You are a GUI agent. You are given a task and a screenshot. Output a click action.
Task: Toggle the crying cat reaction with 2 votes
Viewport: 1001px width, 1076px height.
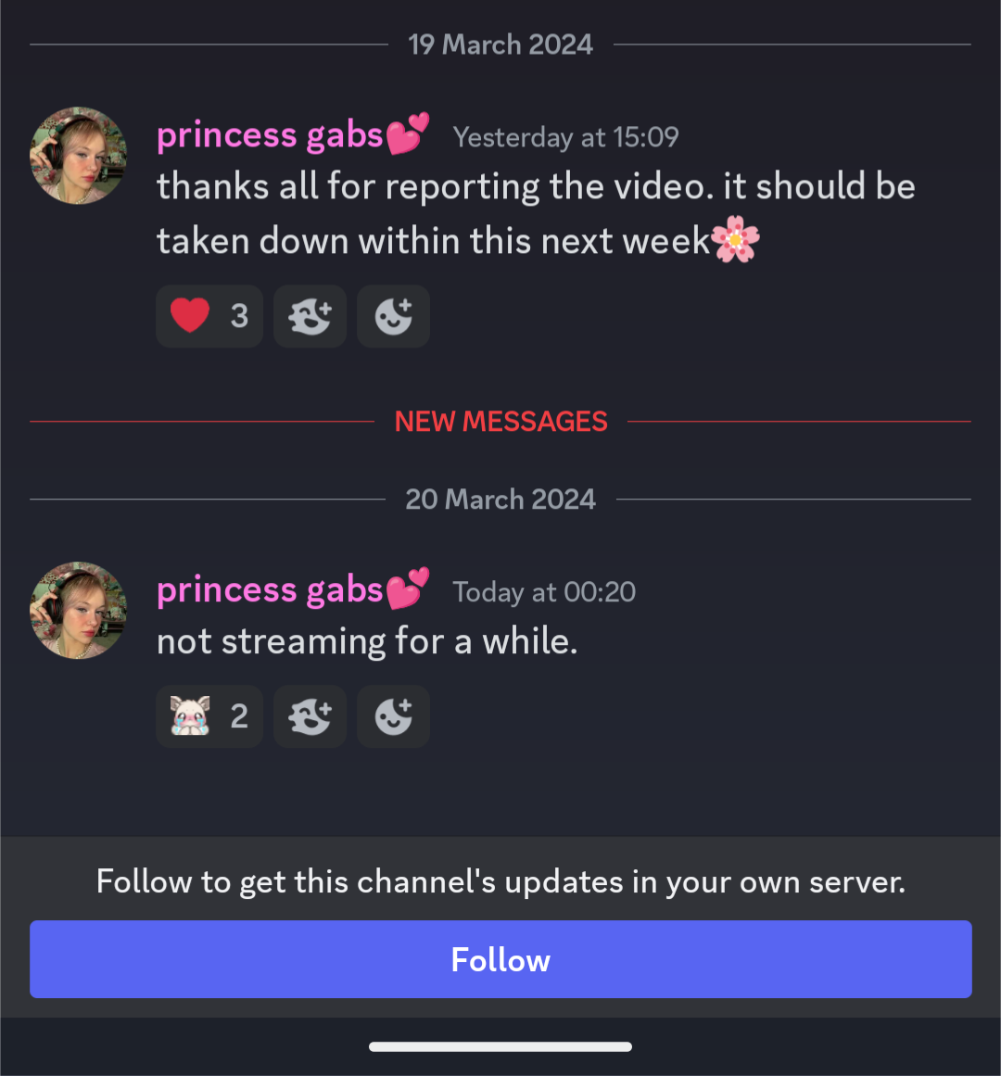209,716
